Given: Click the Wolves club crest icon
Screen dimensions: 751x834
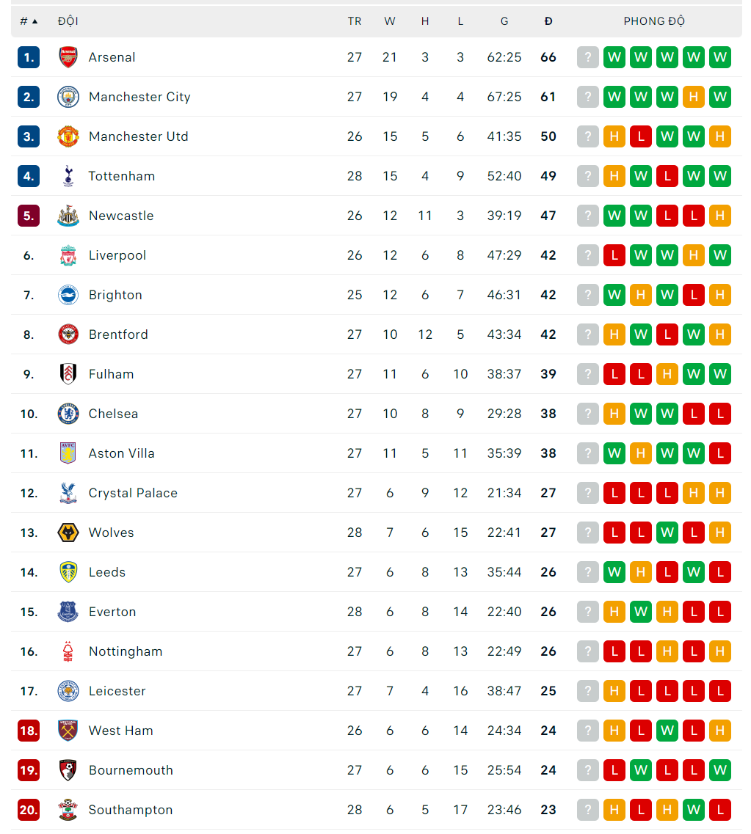Looking at the screenshot, I should 68,533.
